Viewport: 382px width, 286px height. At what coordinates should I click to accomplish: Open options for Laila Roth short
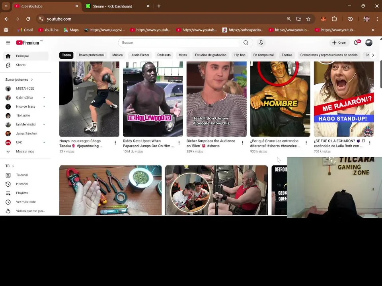coord(370,143)
